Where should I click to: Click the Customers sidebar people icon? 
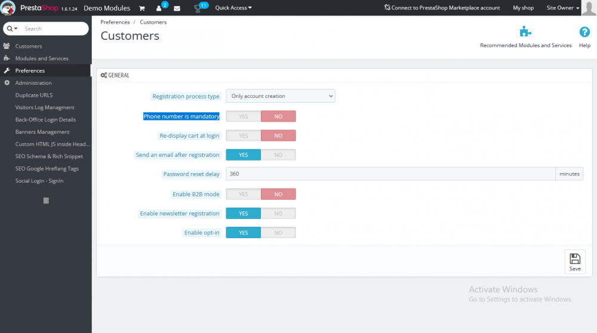[x=7, y=46]
